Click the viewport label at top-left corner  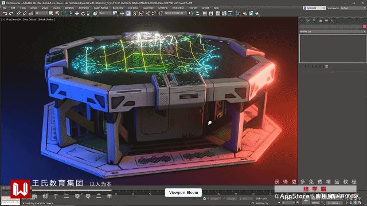pos(28,19)
